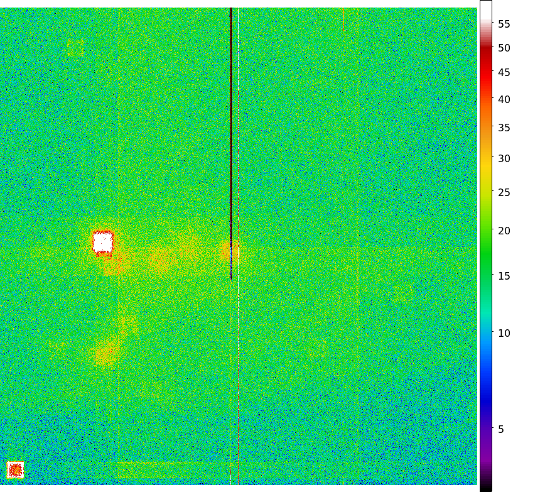Click the colorbar tick label 40
Image resolution: width=545 pixels, height=492 pixels.
[504, 99]
